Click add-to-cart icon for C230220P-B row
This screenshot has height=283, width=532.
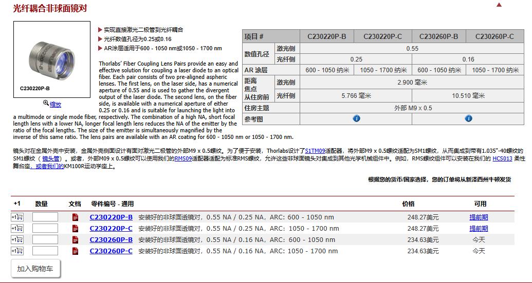pyautogui.click(x=17, y=217)
